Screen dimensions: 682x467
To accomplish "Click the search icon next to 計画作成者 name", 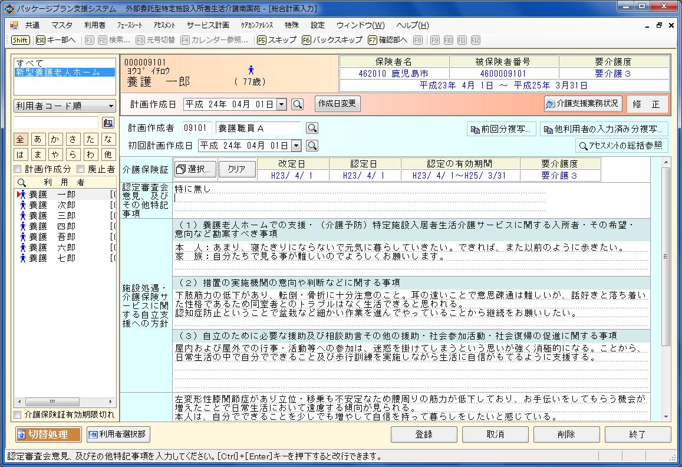I will click(x=312, y=129).
